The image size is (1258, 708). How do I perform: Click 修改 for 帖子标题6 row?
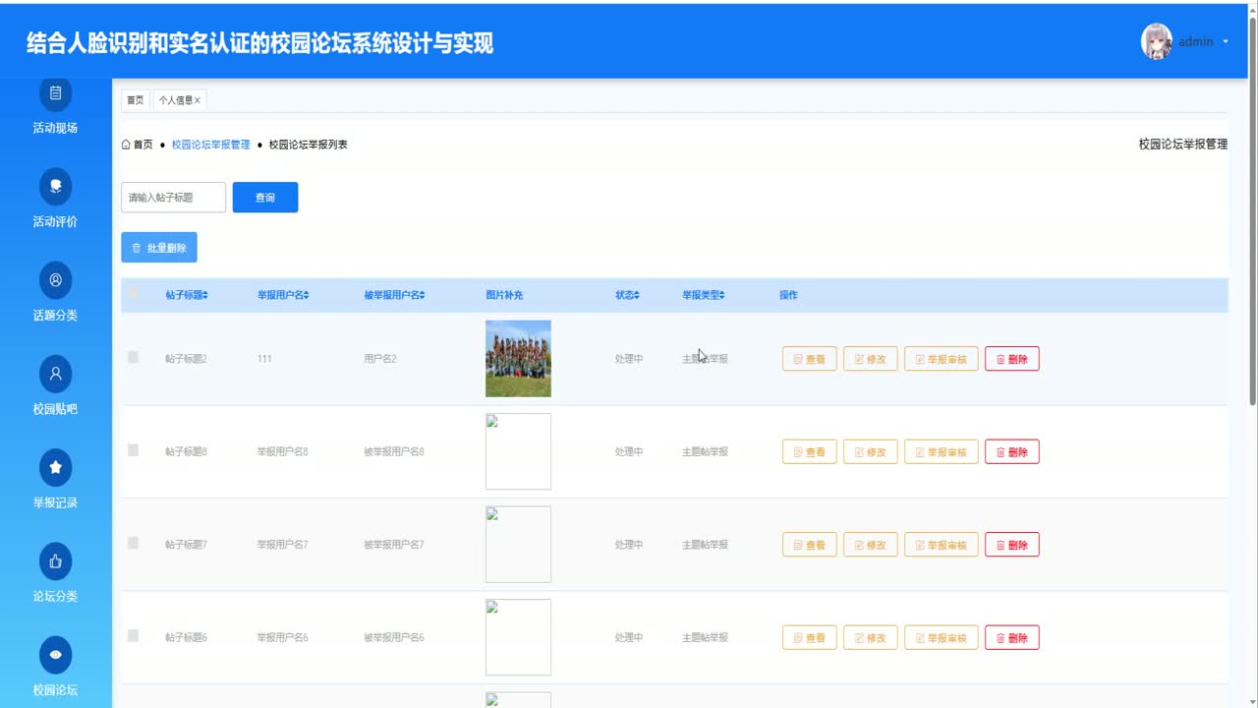[871, 637]
